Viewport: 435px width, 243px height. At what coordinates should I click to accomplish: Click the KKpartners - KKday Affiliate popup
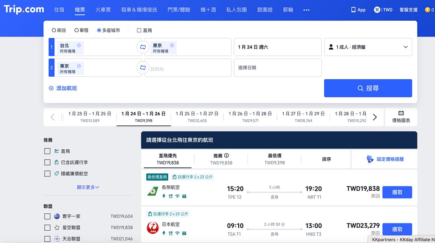401,240
